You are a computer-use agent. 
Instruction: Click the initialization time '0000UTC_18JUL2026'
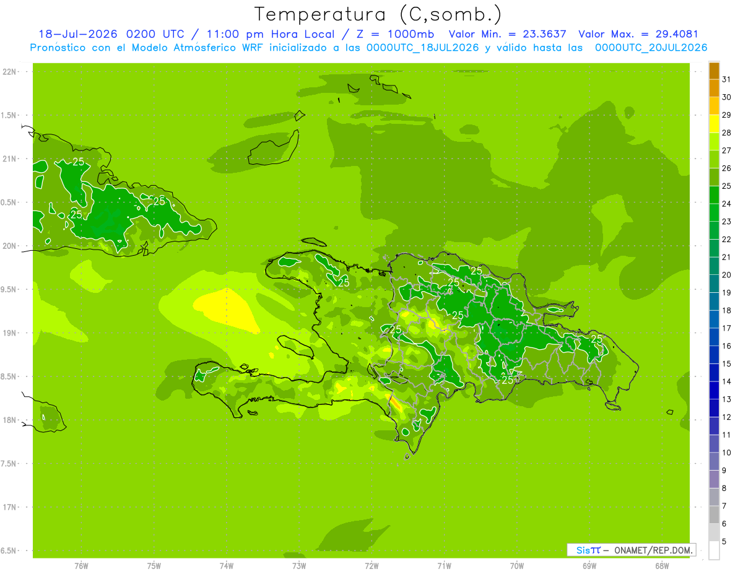point(422,48)
